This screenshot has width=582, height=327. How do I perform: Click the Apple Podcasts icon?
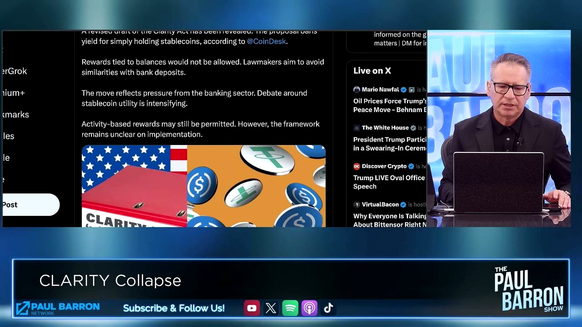tap(310, 308)
